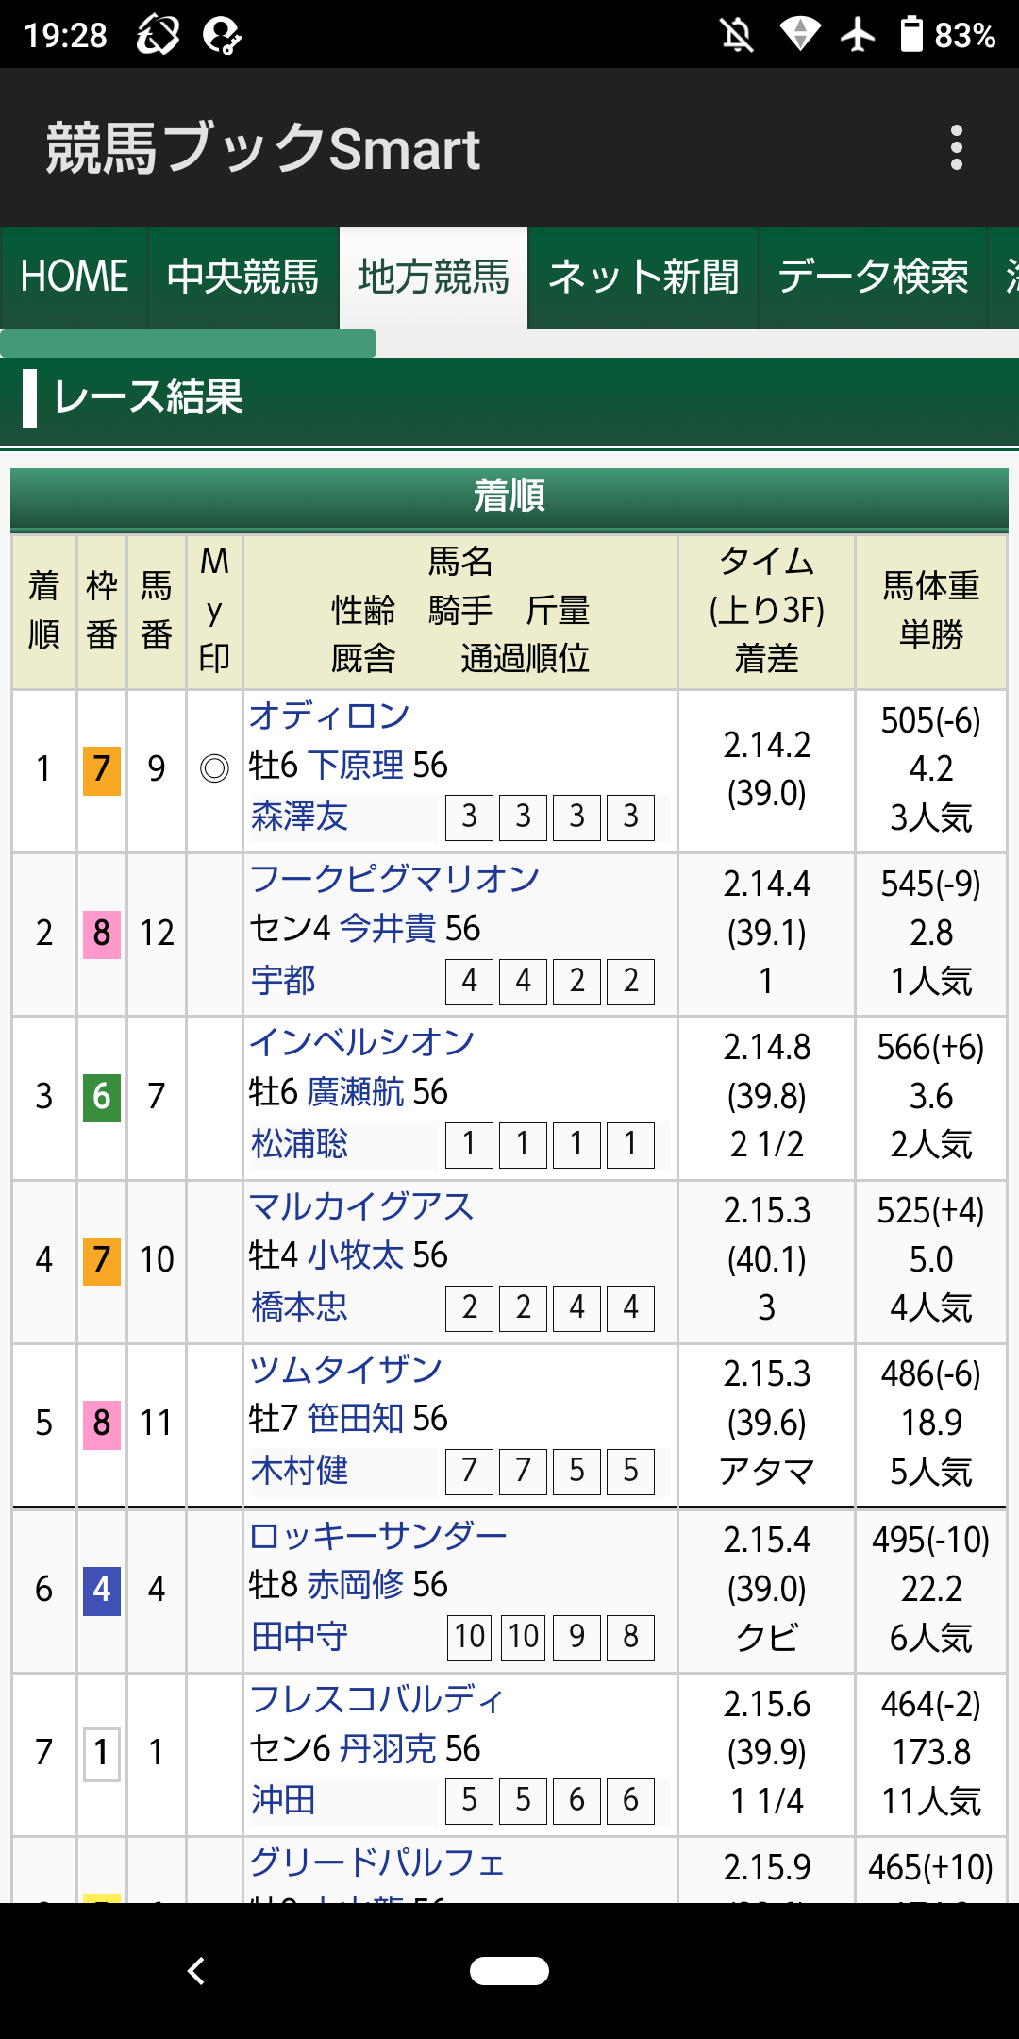This screenshot has width=1019, height=2039.
Task: Select the データ検索 tab
Action: [x=872, y=277]
